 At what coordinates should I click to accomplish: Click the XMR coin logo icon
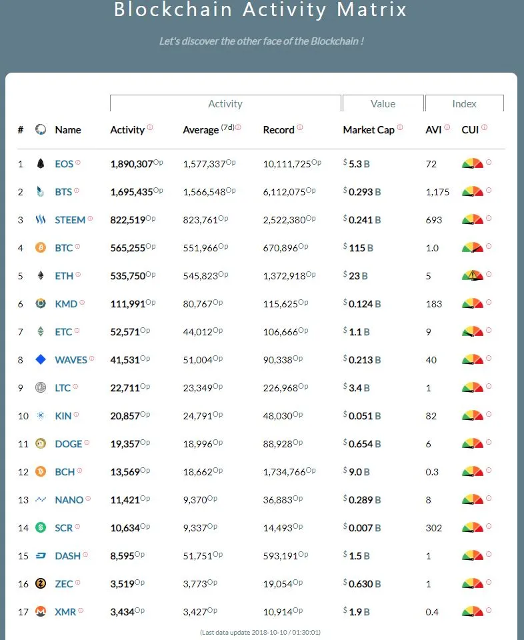[41, 611]
